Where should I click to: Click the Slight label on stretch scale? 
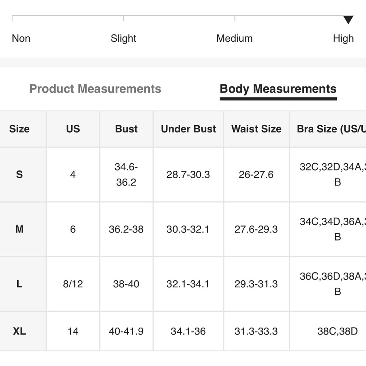123,38
